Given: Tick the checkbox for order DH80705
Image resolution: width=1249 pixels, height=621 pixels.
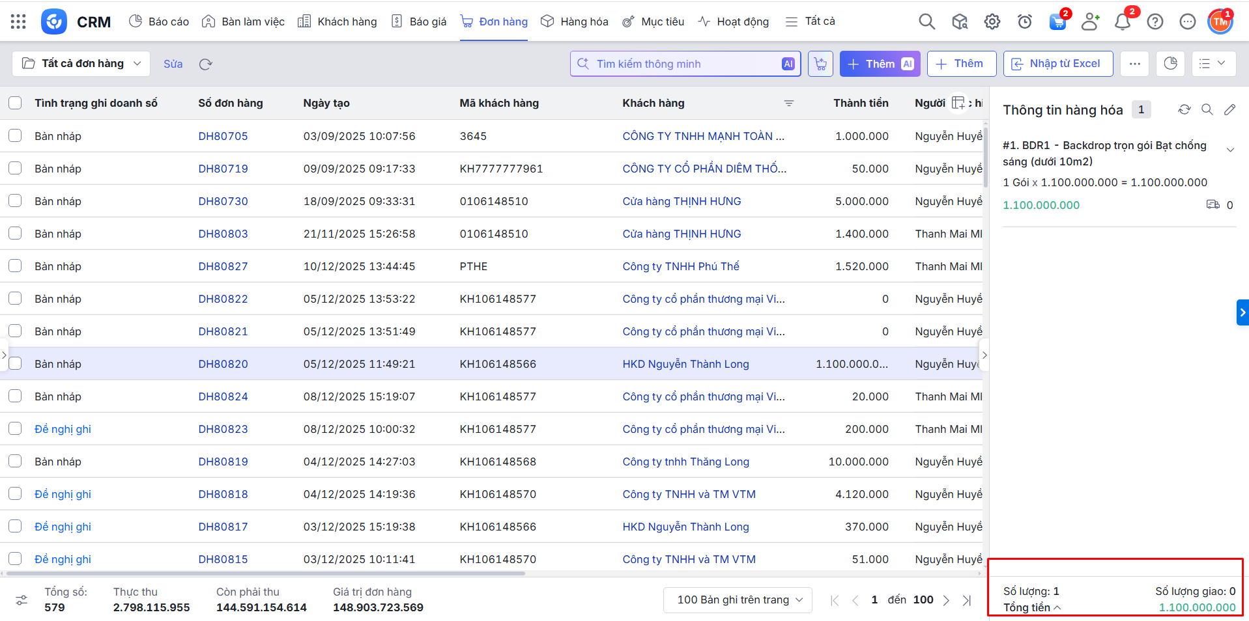Looking at the screenshot, I should (15, 136).
